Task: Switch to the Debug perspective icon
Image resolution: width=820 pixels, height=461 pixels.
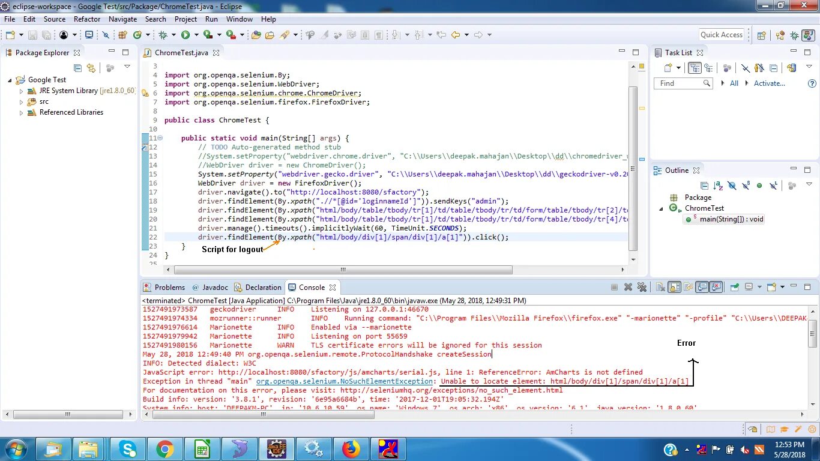Action: click(x=794, y=35)
